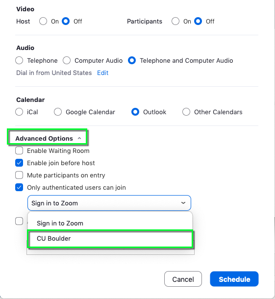Uncheck Only authenticated users can join
The image size is (275, 299).
pos(19,187)
